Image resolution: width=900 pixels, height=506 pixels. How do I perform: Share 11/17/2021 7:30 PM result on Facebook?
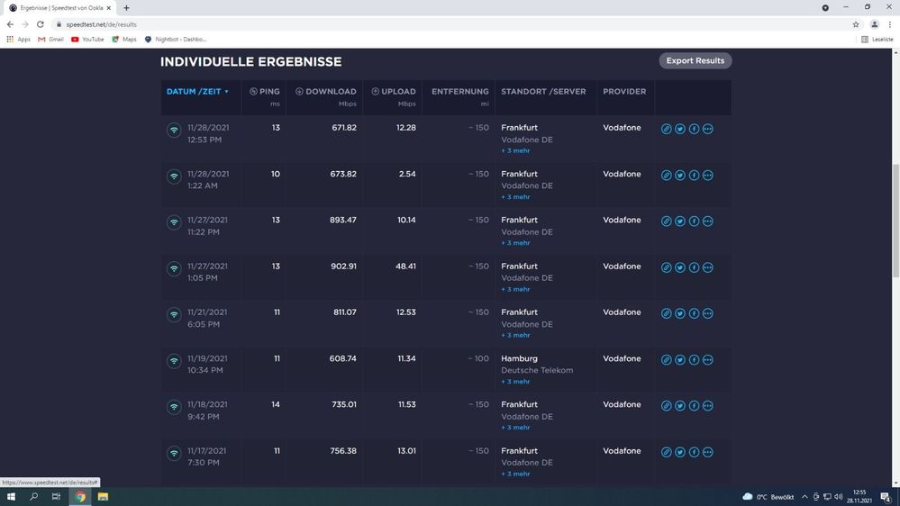694,452
